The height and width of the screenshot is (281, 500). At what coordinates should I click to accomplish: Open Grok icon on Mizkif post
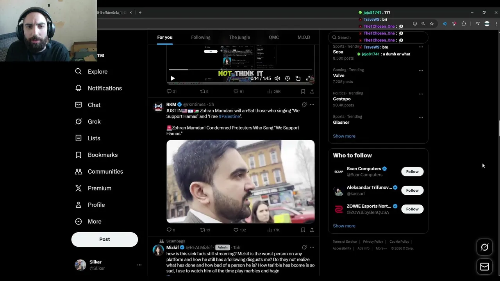(x=304, y=247)
